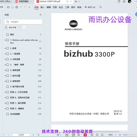Select two-page view
The height and width of the screenshot is (137, 137).
point(79,135)
